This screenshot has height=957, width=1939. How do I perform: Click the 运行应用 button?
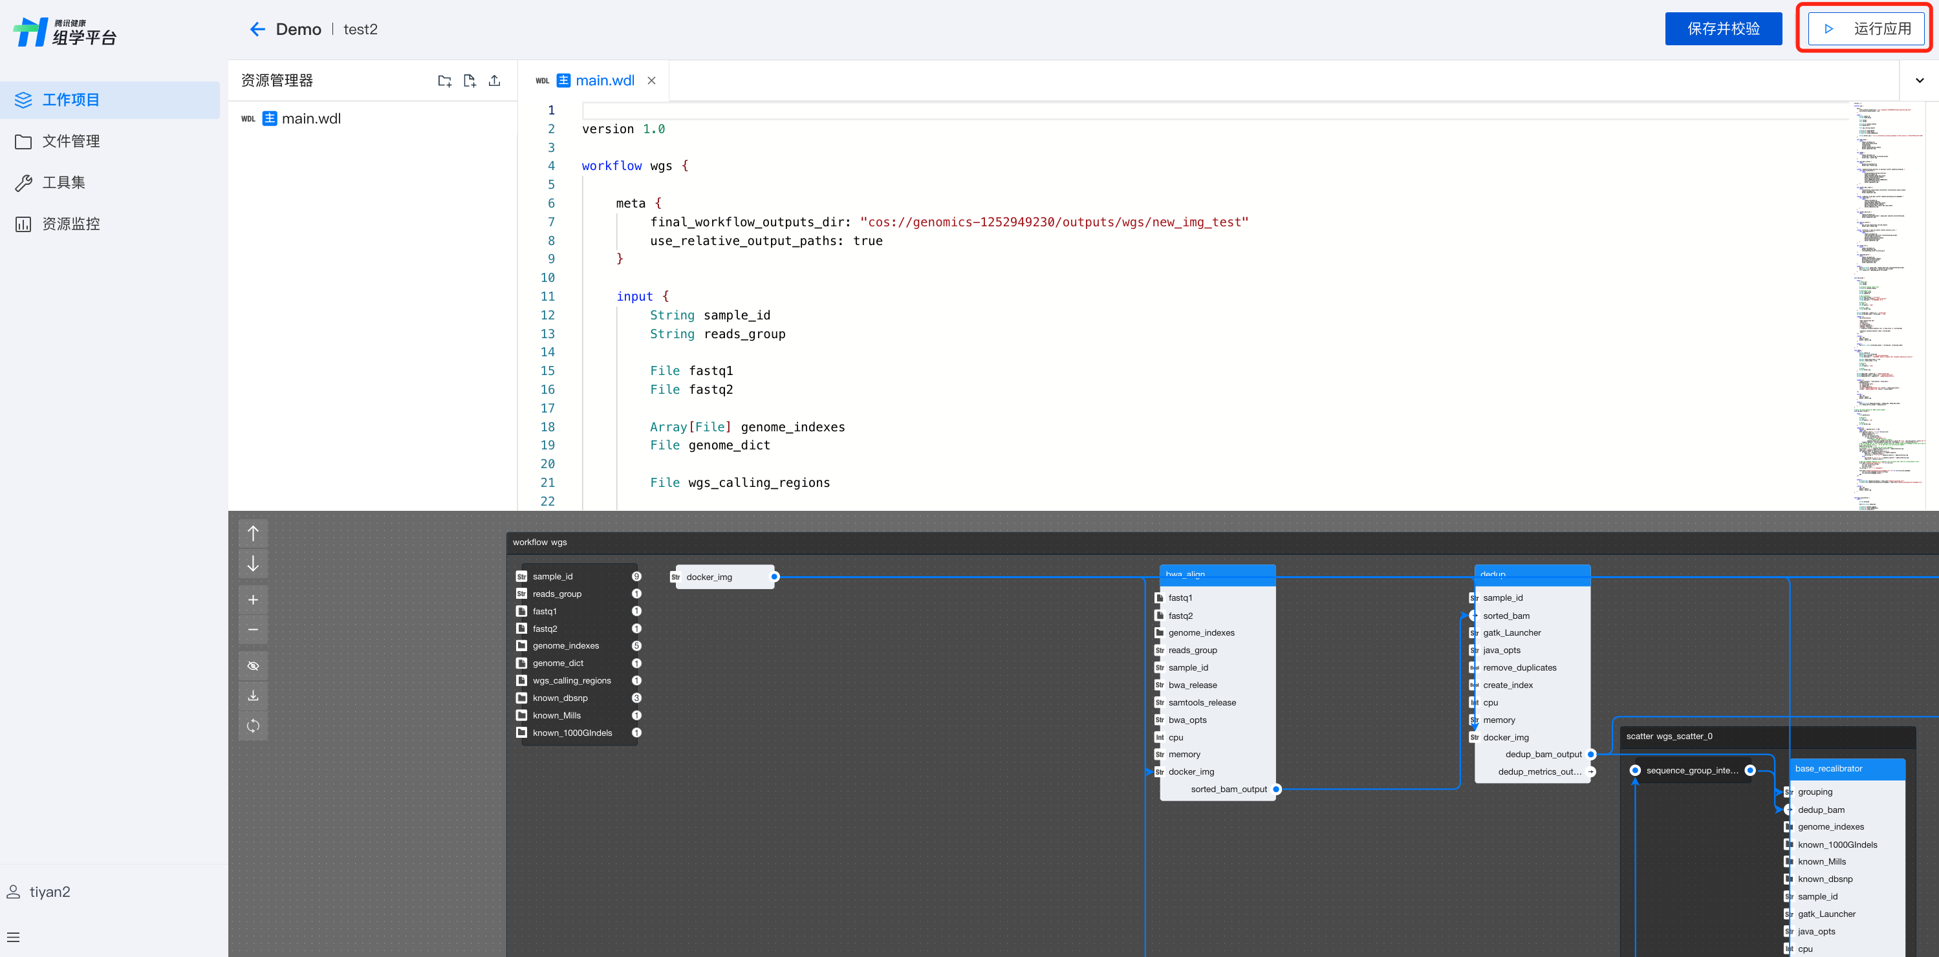pos(1865,28)
